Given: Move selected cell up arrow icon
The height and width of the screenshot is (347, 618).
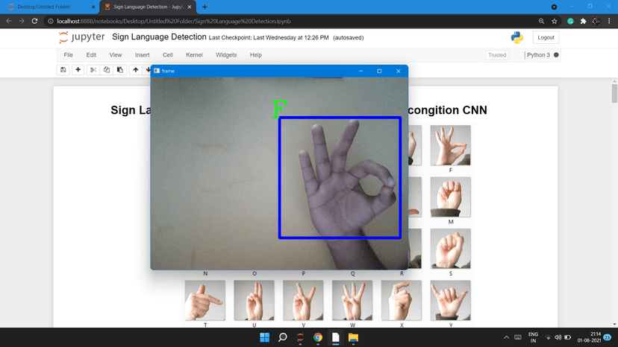Looking at the screenshot, I should [136, 70].
